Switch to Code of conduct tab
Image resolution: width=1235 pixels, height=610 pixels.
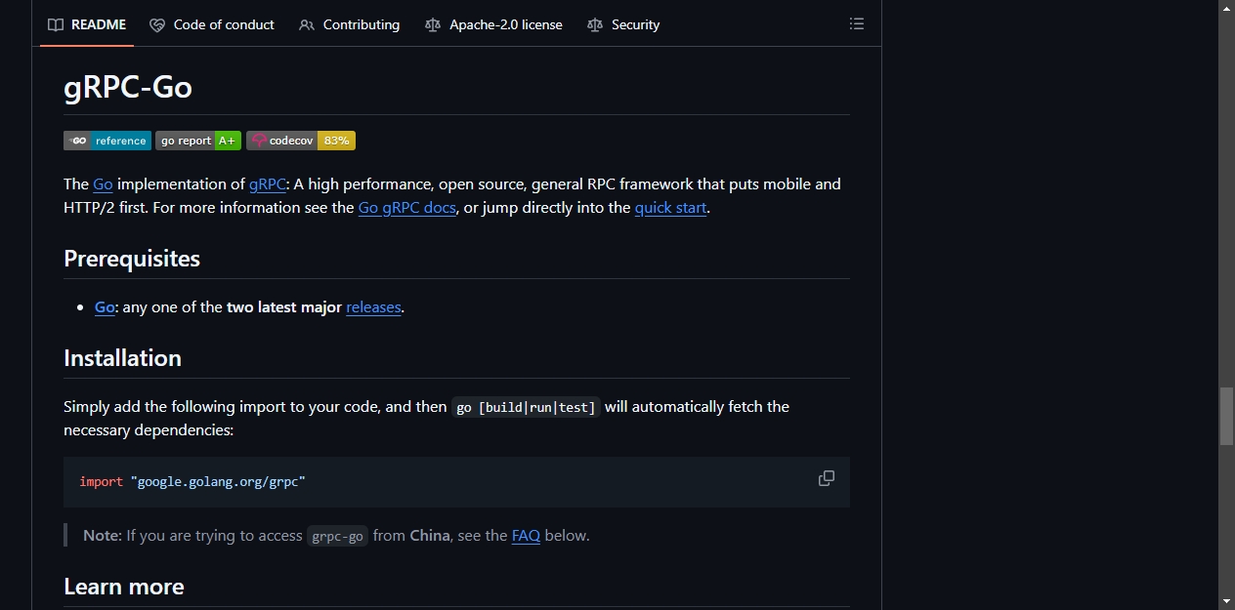click(212, 24)
